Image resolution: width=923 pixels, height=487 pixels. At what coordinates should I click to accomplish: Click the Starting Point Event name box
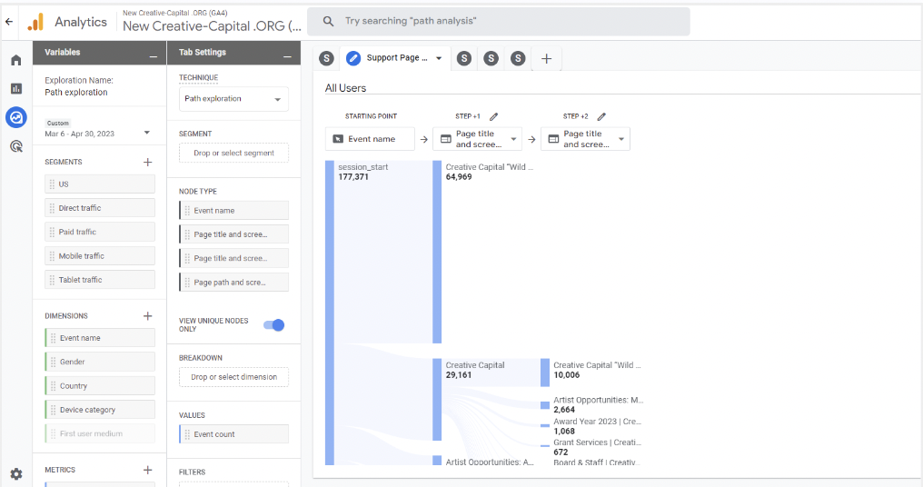point(370,139)
